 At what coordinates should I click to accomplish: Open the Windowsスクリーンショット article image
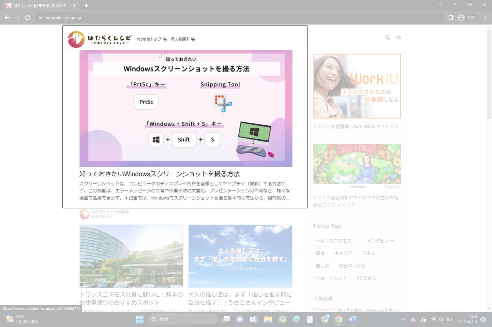pyautogui.click(x=186, y=108)
